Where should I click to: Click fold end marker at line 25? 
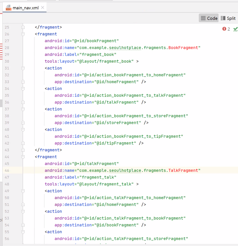point(23,27)
